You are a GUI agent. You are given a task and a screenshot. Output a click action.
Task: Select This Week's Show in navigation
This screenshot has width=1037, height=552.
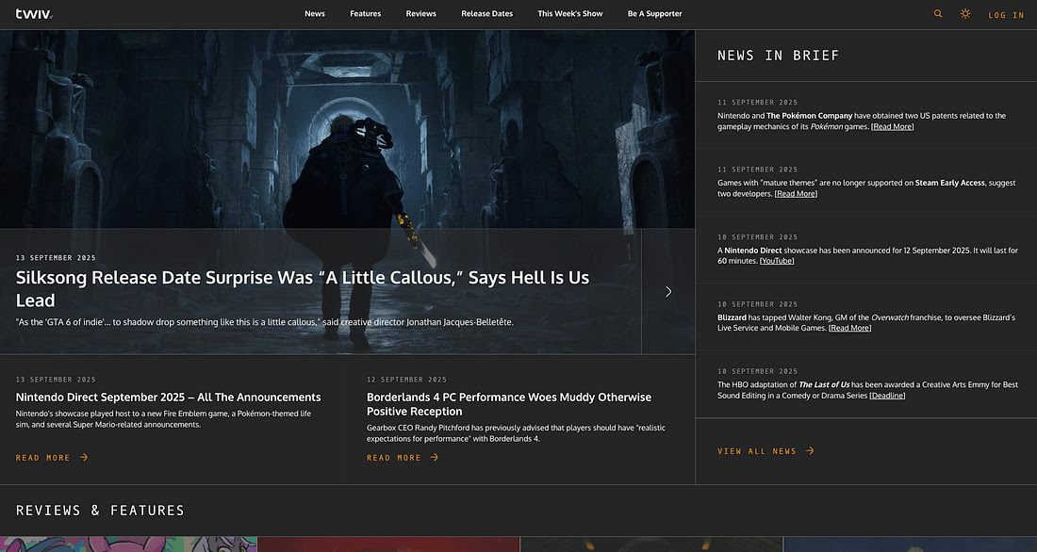[569, 14]
